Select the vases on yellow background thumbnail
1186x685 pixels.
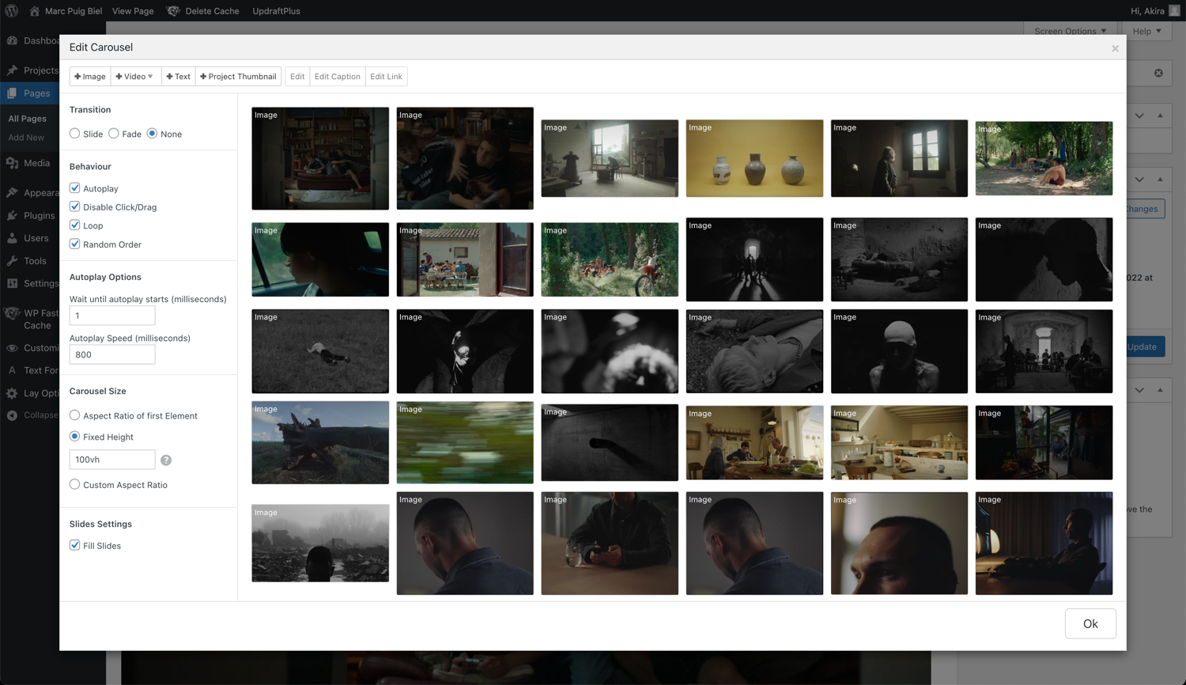(754, 158)
